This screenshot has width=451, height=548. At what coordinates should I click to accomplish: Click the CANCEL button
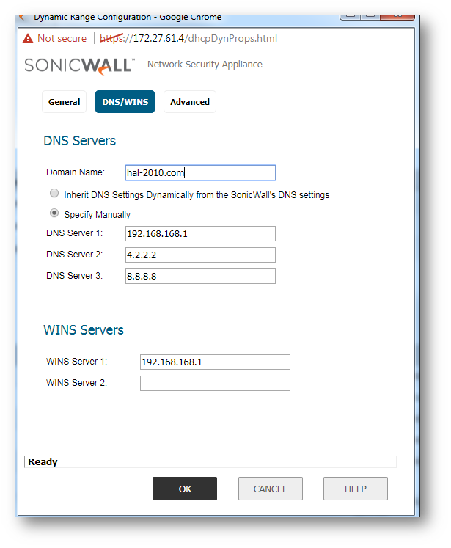pos(270,489)
